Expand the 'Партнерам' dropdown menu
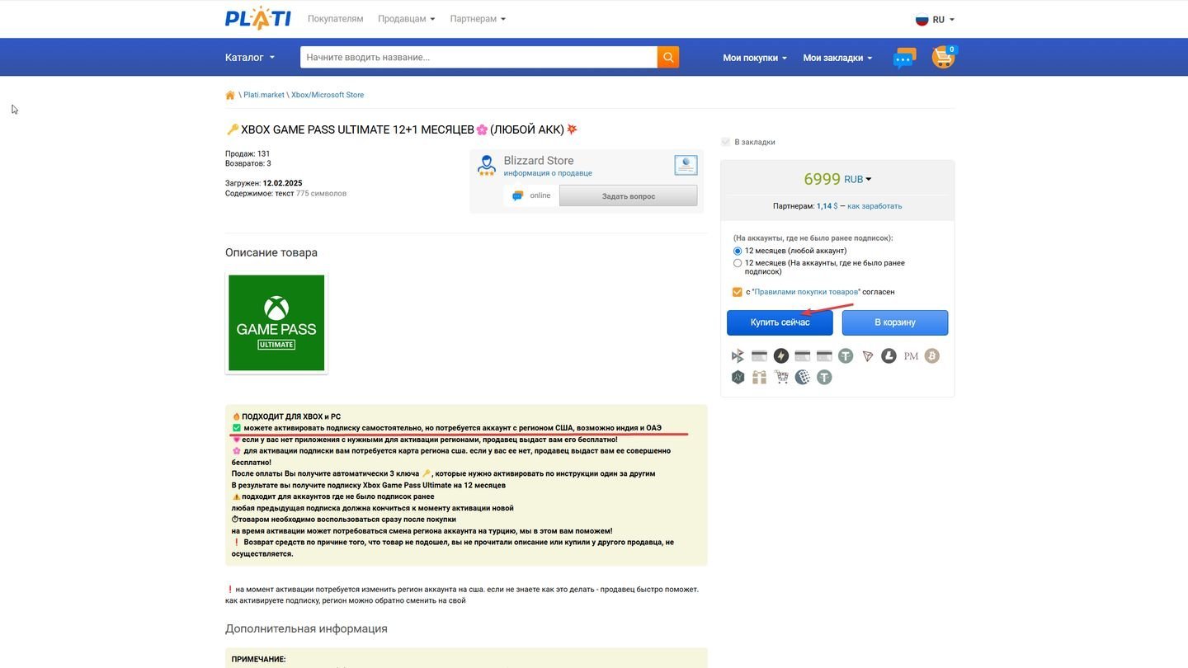This screenshot has width=1188, height=668. (478, 19)
